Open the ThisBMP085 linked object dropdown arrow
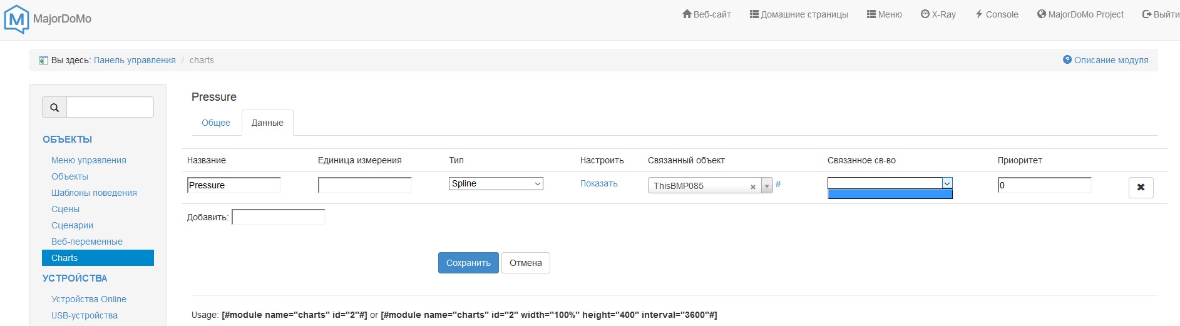 click(x=766, y=186)
